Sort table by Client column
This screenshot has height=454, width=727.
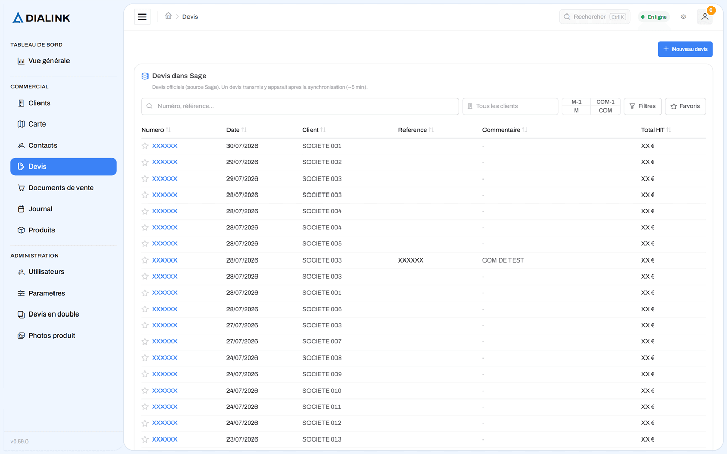[314, 130]
